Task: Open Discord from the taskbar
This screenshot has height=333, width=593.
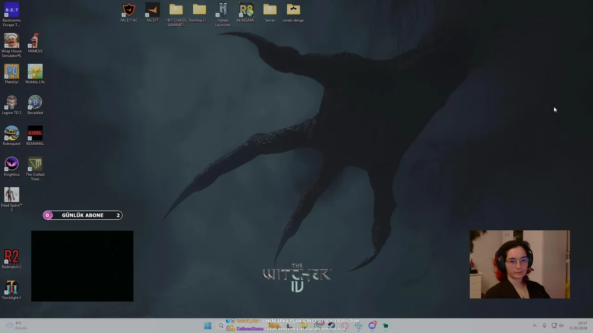Action: click(372, 326)
